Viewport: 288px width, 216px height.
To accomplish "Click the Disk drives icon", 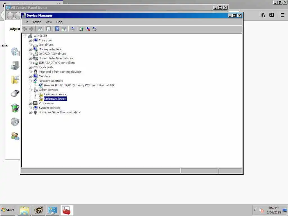I will (35, 45).
